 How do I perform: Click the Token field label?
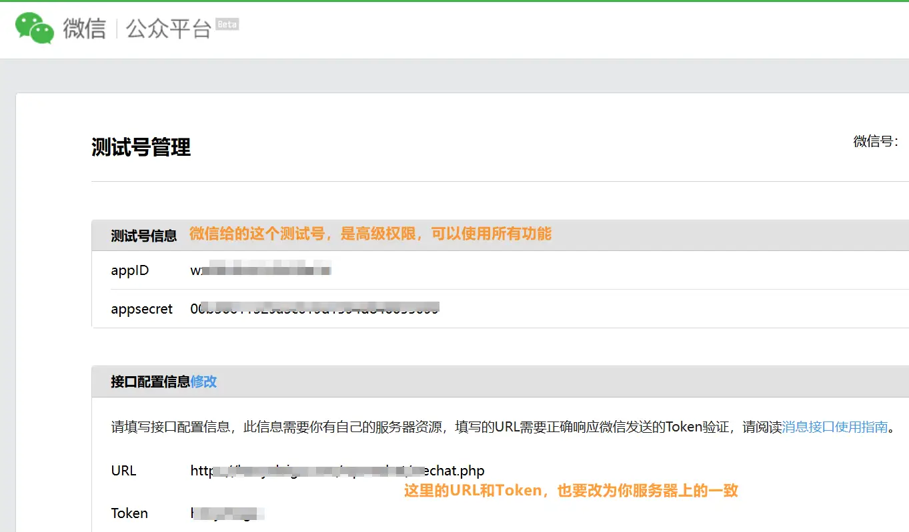pyautogui.click(x=129, y=513)
